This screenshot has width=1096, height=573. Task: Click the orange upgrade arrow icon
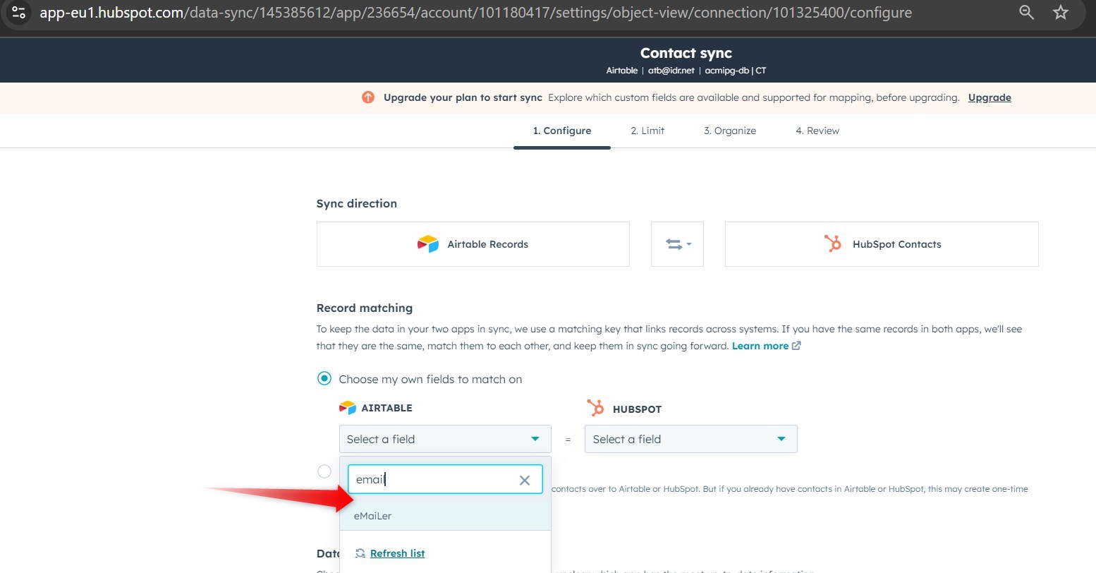[x=367, y=97]
